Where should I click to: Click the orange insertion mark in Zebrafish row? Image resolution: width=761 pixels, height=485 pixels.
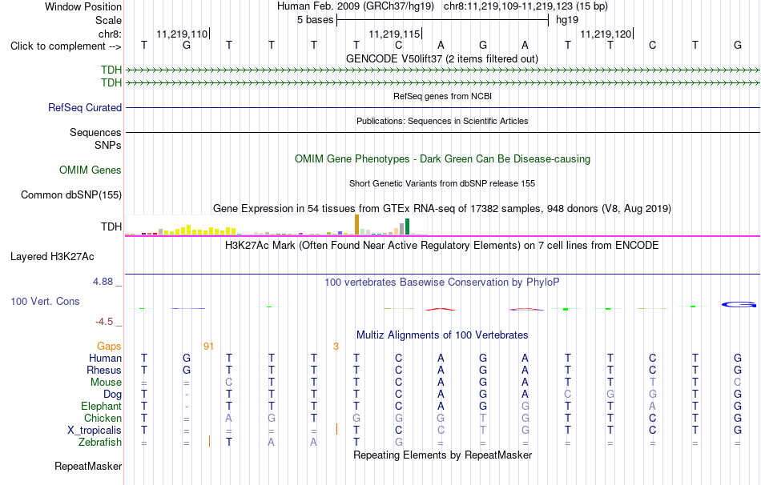tap(209, 441)
